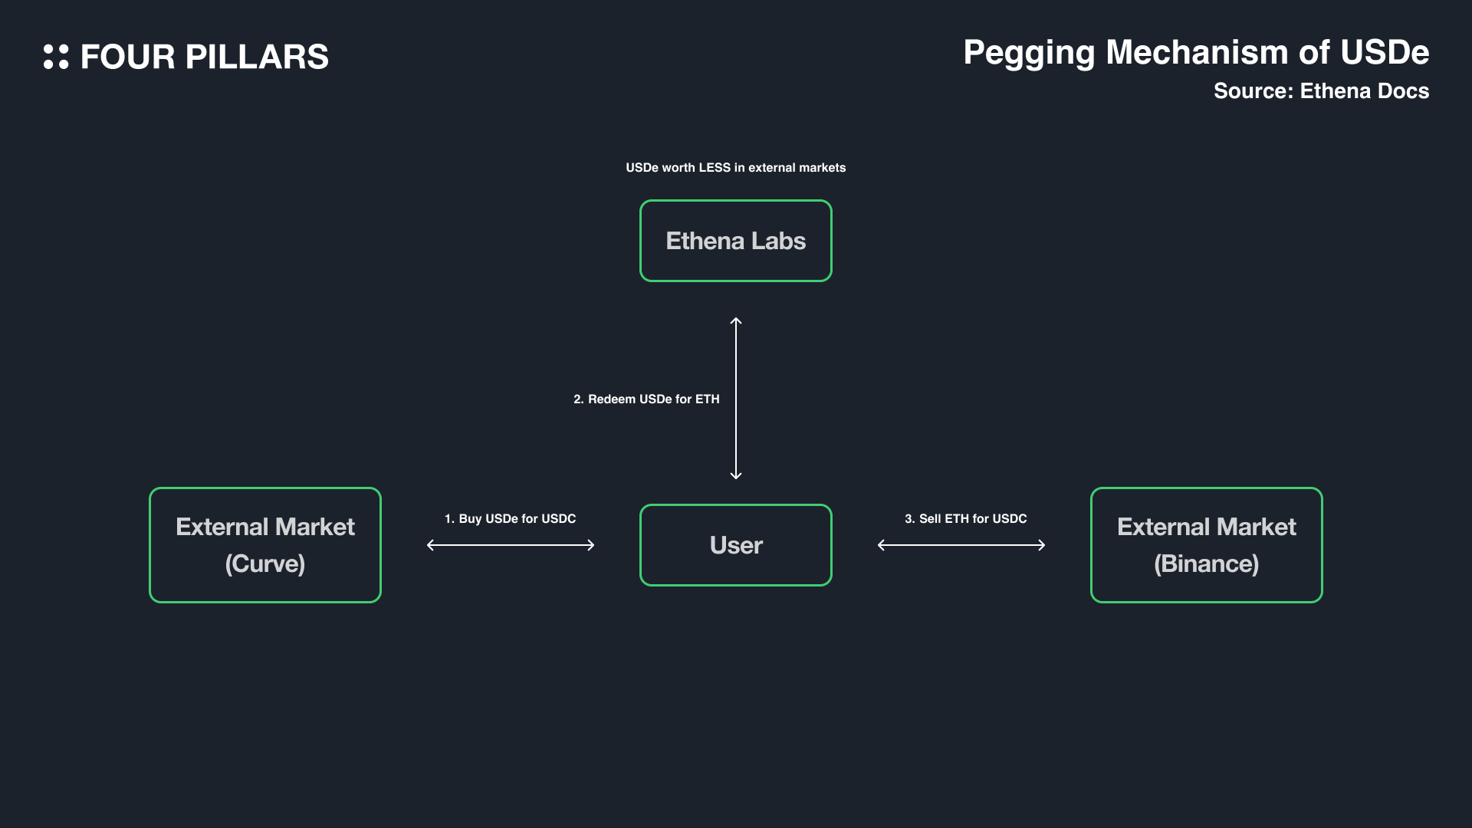This screenshot has width=1472, height=828.
Task: Click the External Market (Binance) box
Action: coord(1206,545)
